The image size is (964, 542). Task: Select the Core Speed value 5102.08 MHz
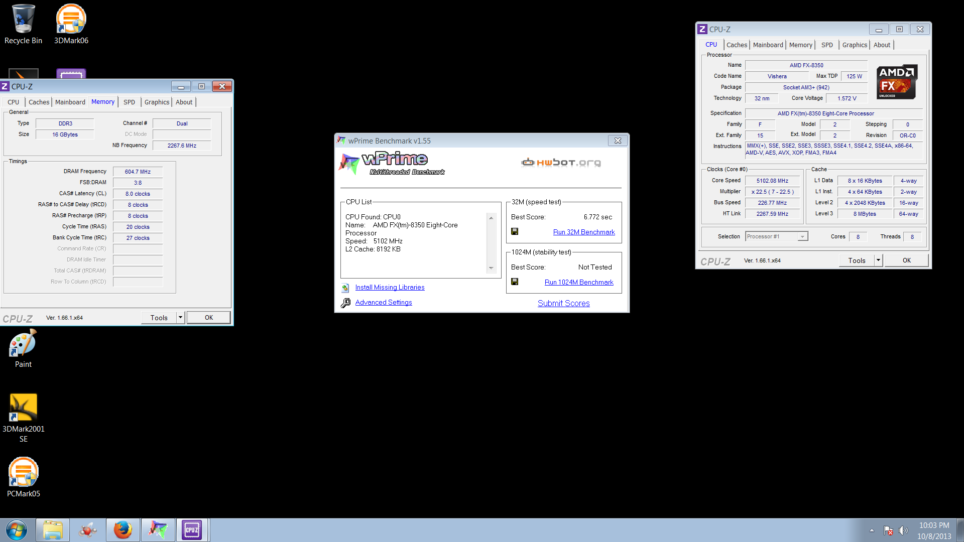(772, 181)
